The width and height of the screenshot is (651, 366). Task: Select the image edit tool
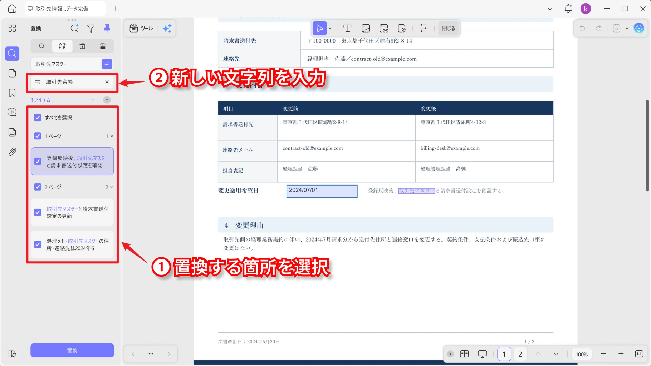point(366,28)
